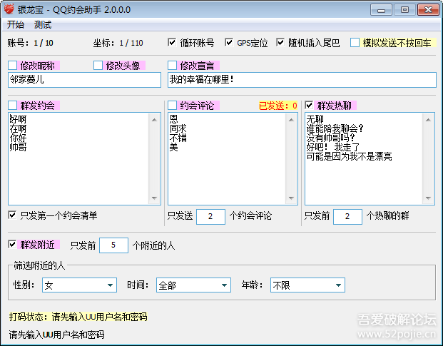Enable 模拟发送不按回车 checkbox

pos(355,43)
